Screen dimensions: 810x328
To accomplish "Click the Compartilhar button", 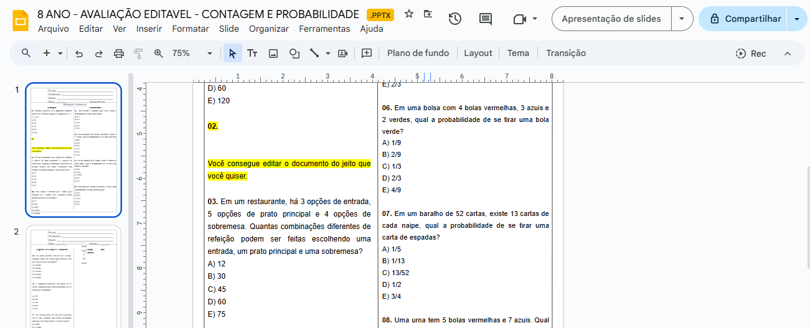I will 743,19.
